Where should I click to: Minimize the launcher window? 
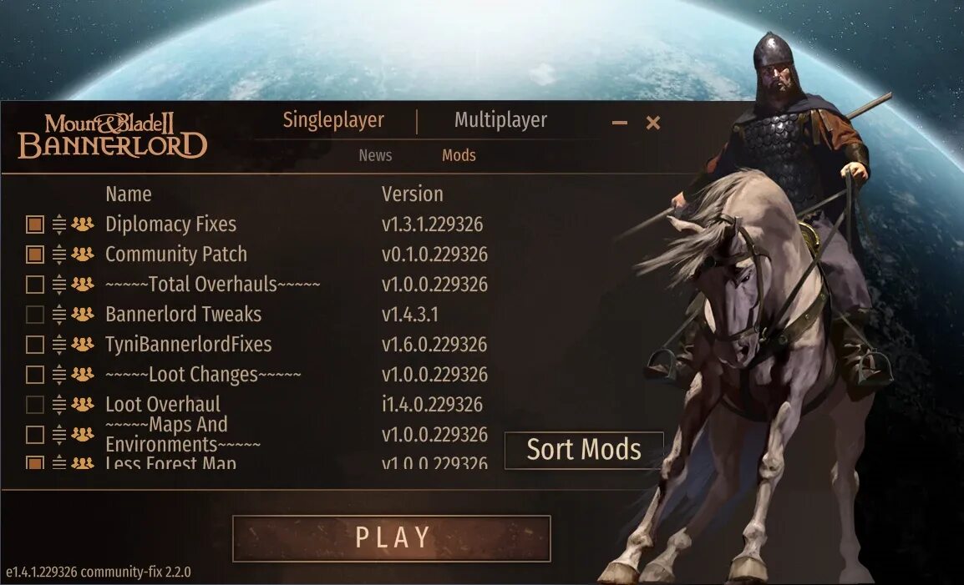pos(620,123)
